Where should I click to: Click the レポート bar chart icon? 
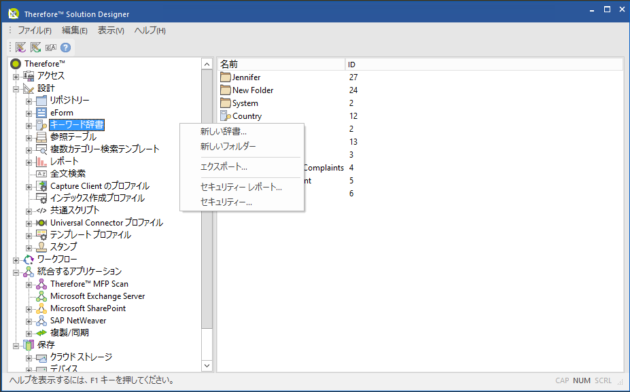(x=41, y=162)
